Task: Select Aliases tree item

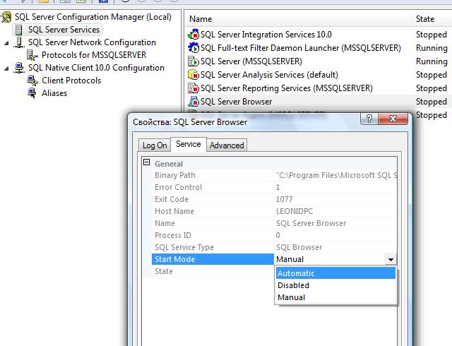Action: (54, 93)
